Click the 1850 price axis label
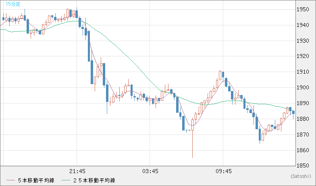Viewport: 316px width, 186px height. [303, 166]
